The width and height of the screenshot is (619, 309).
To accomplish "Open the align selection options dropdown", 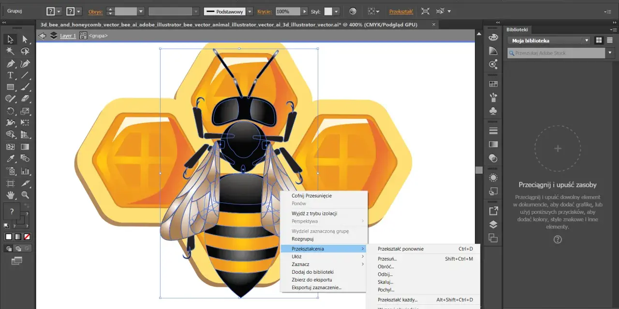I will pyautogui.click(x=378, y=11).
